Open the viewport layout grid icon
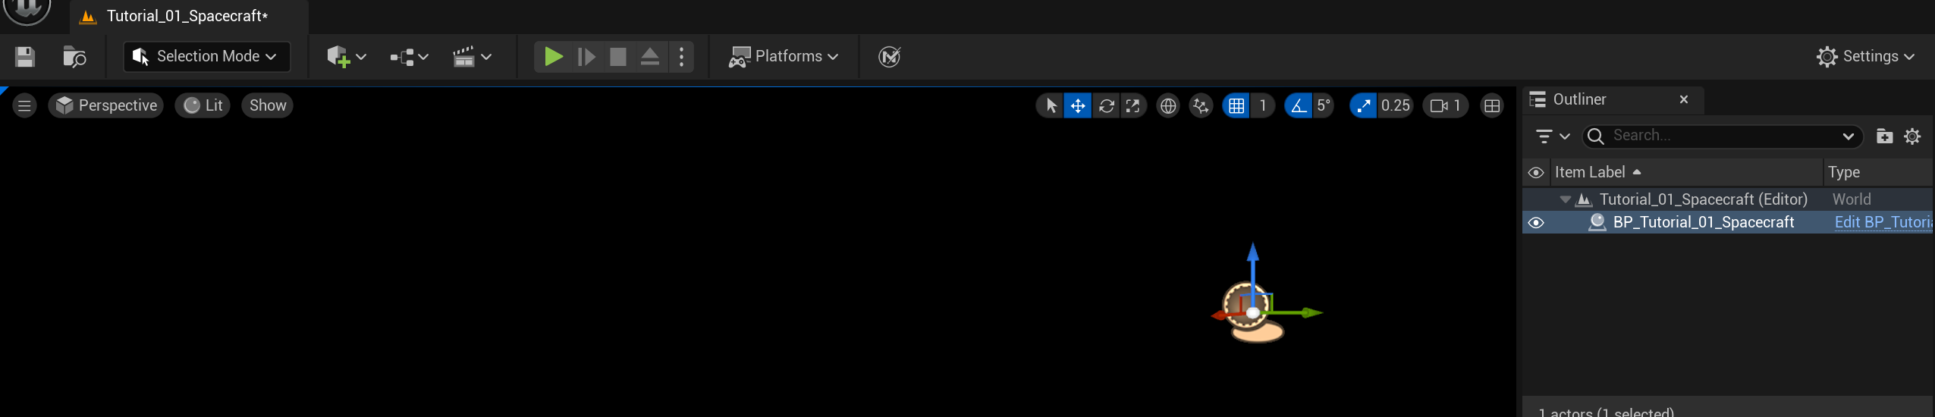Image resolution: width=1935 pixels, height=417 pixels. (x=1491, y=106)
